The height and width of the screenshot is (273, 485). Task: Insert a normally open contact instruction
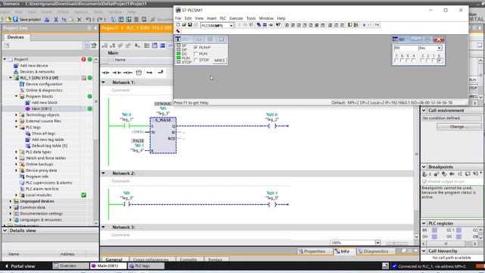pos(105,73)
